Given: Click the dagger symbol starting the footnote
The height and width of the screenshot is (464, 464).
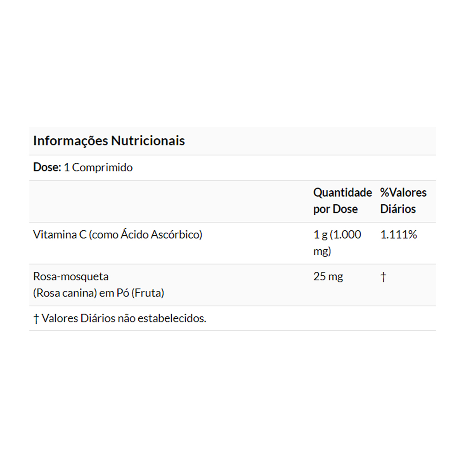Looking at the screenshot, I should tap(36, 319).
